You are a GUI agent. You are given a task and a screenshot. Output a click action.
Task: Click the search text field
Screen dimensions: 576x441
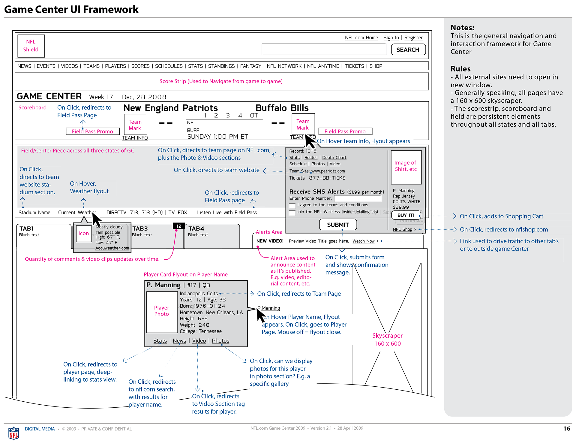click(324, 49)
